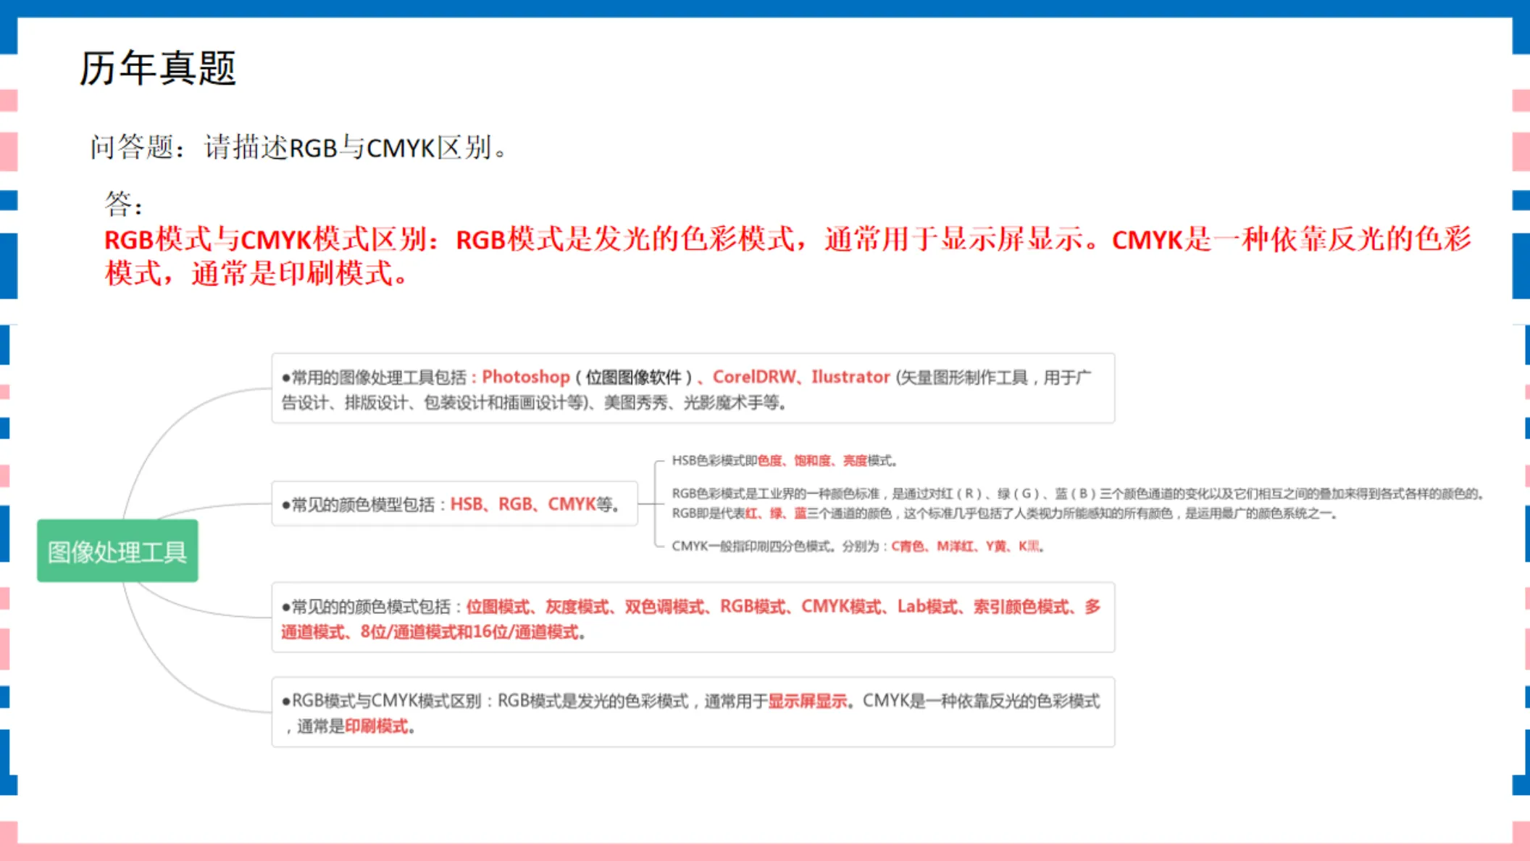Screen dimensions: 1530x861
Task: Click the red 色度、饱和度、亮度 text
Action: tap(812, 460)
